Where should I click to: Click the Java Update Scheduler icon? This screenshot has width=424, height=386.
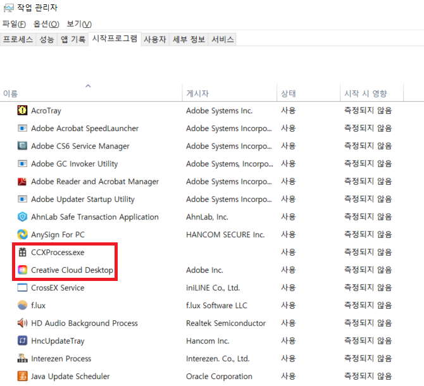click(x=22, y=376)
